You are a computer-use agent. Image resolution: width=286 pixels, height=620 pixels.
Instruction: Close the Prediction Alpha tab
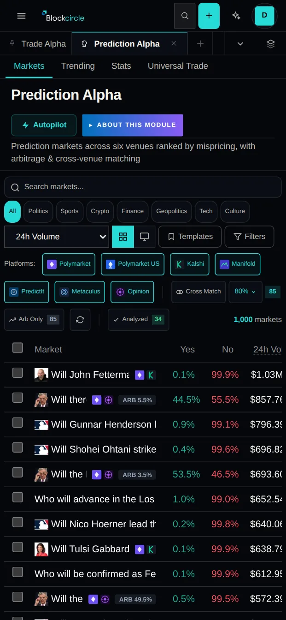point(174,43)
